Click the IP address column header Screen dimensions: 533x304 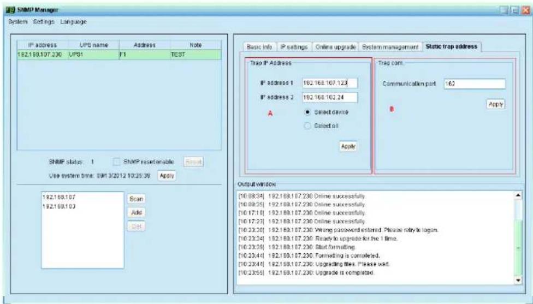(43, 45)
